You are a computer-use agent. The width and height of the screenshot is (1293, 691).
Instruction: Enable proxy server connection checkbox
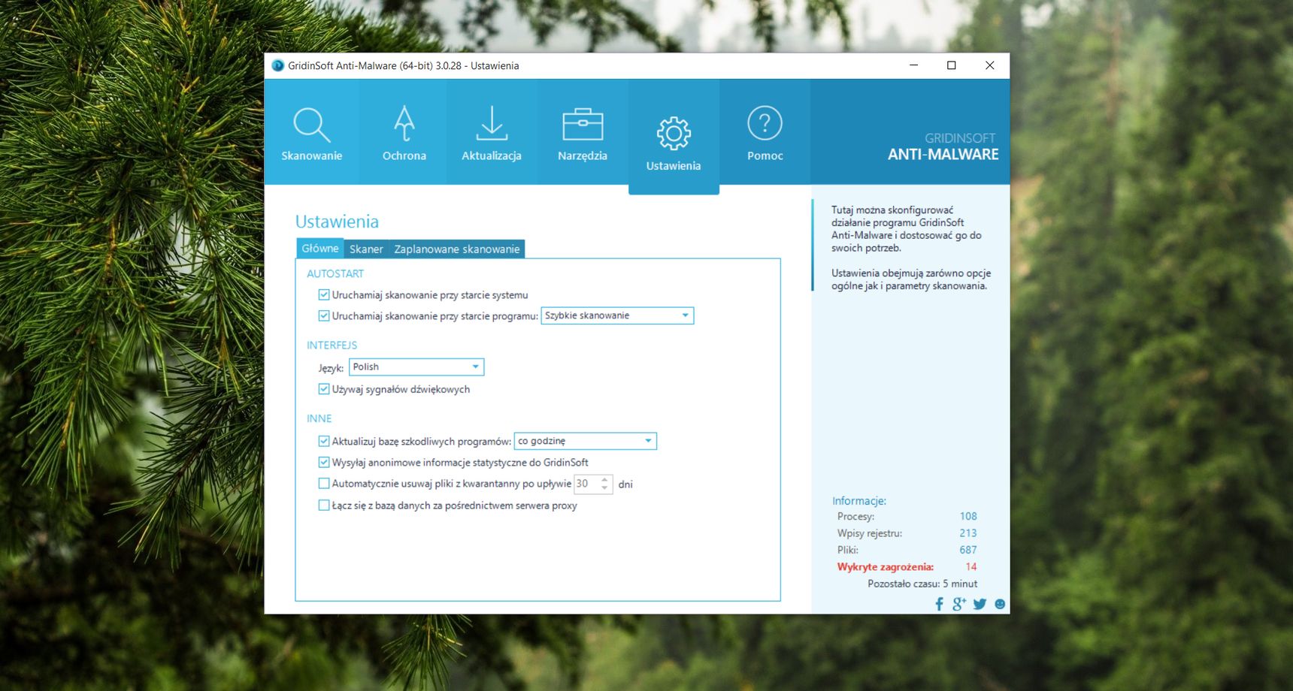click(x=324, y=505)
